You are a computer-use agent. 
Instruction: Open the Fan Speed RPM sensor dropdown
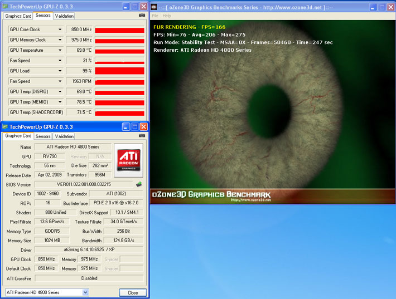tap(60, 81)
